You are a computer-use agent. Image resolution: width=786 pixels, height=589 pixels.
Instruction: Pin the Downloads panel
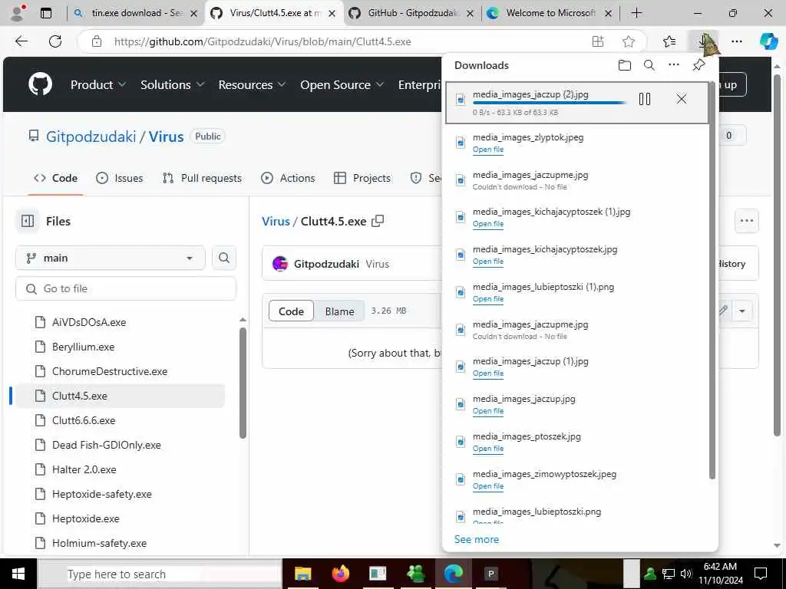[698, 65]
